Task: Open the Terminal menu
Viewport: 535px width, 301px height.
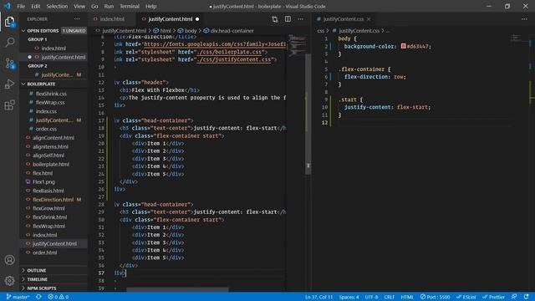Action: [130, 6]
